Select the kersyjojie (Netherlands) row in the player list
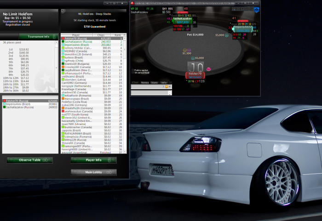The height and width of the screenshot is (221, 322). 92,86
